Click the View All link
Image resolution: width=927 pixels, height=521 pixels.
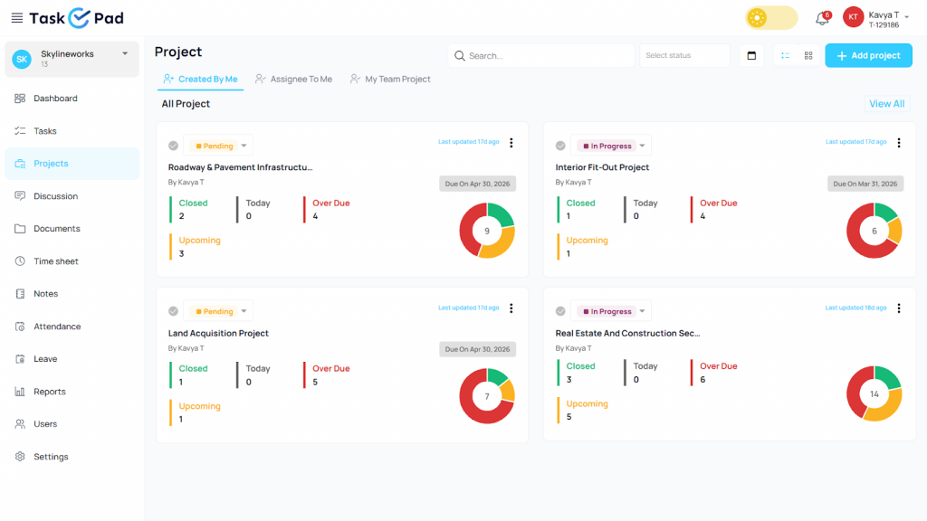coord(886,104)
